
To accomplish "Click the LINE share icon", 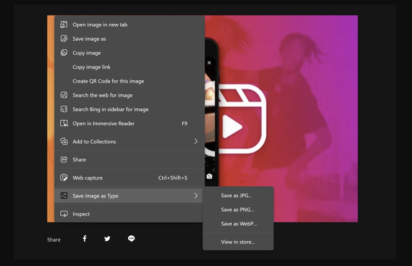I will point(131,239).
